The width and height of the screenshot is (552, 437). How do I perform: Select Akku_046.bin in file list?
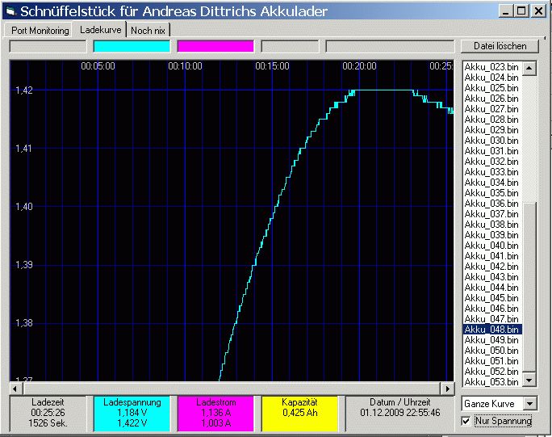coord(491,309)
